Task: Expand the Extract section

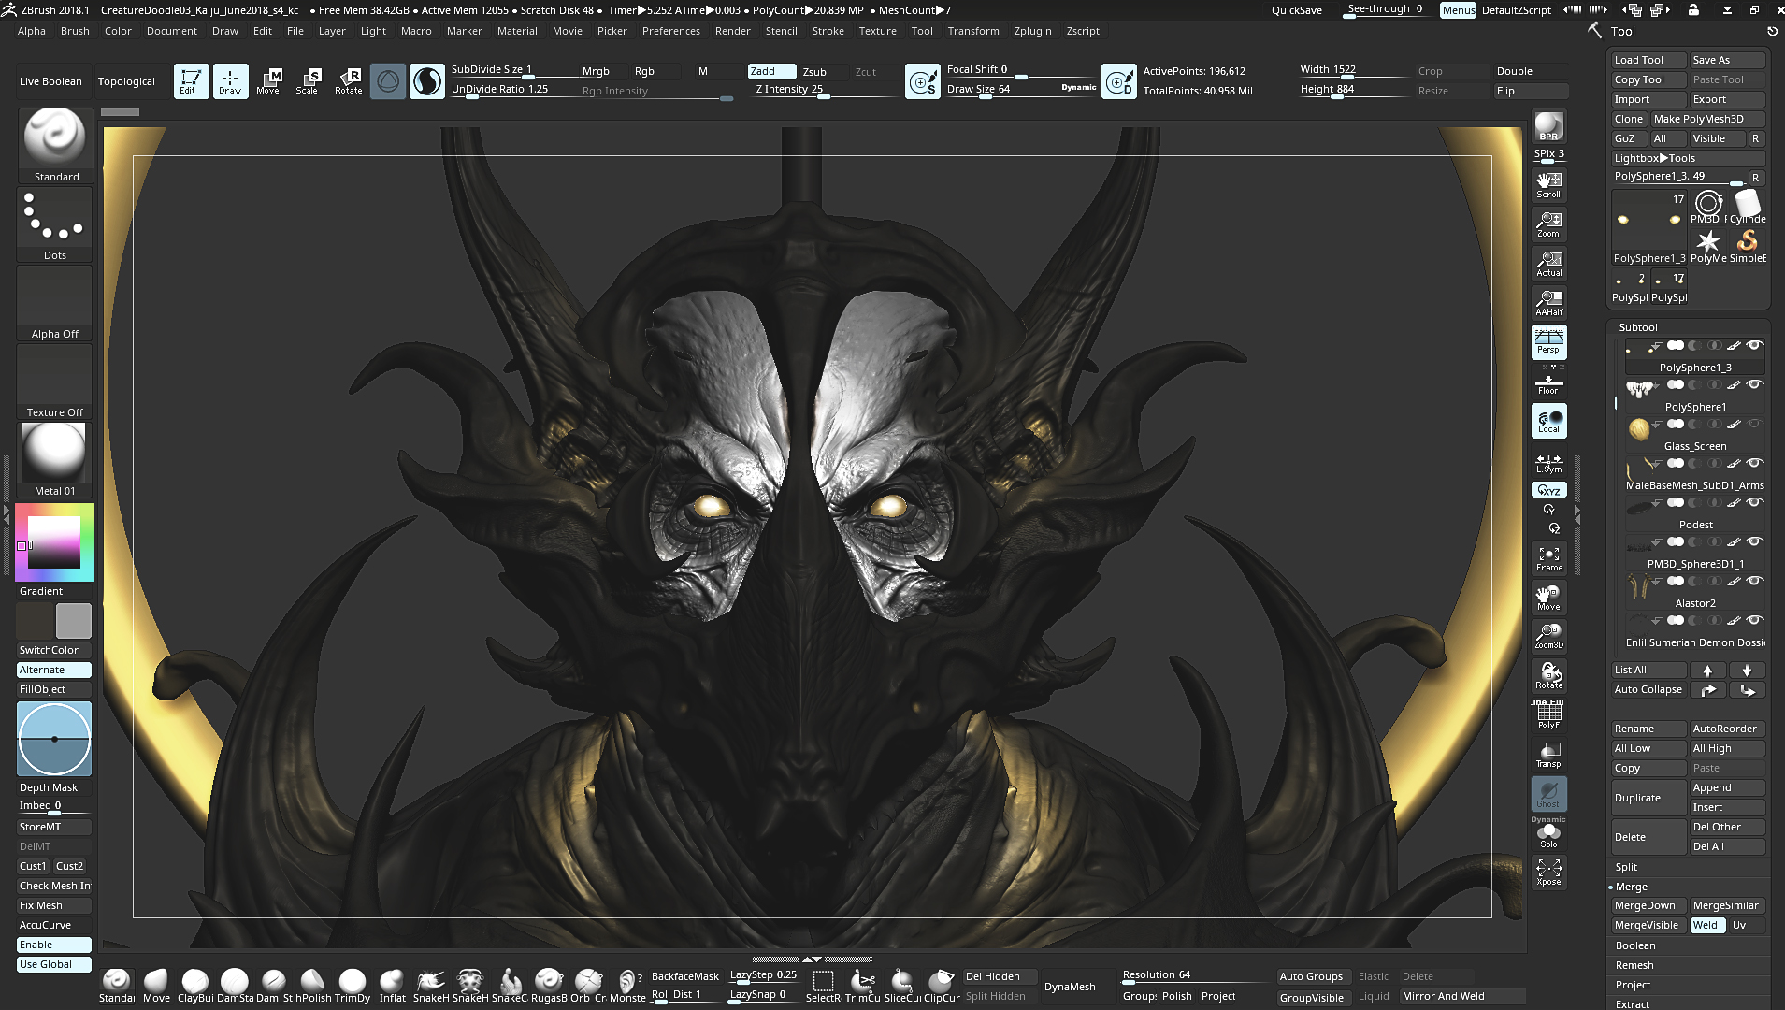Action: (1633, 1003)
